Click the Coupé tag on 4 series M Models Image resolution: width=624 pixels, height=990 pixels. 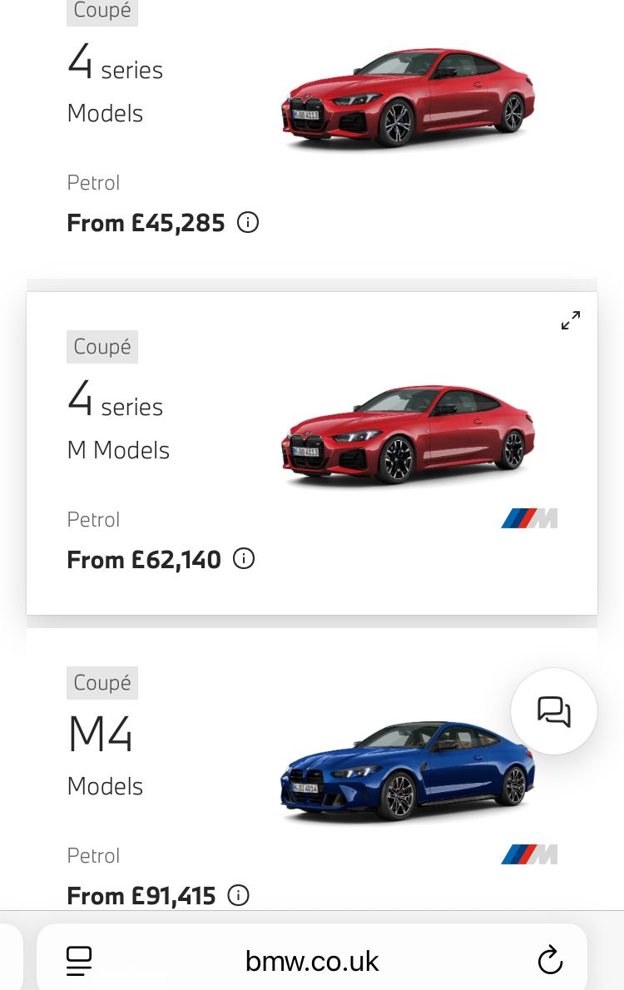pyautogui.click(x=102, y=347)
